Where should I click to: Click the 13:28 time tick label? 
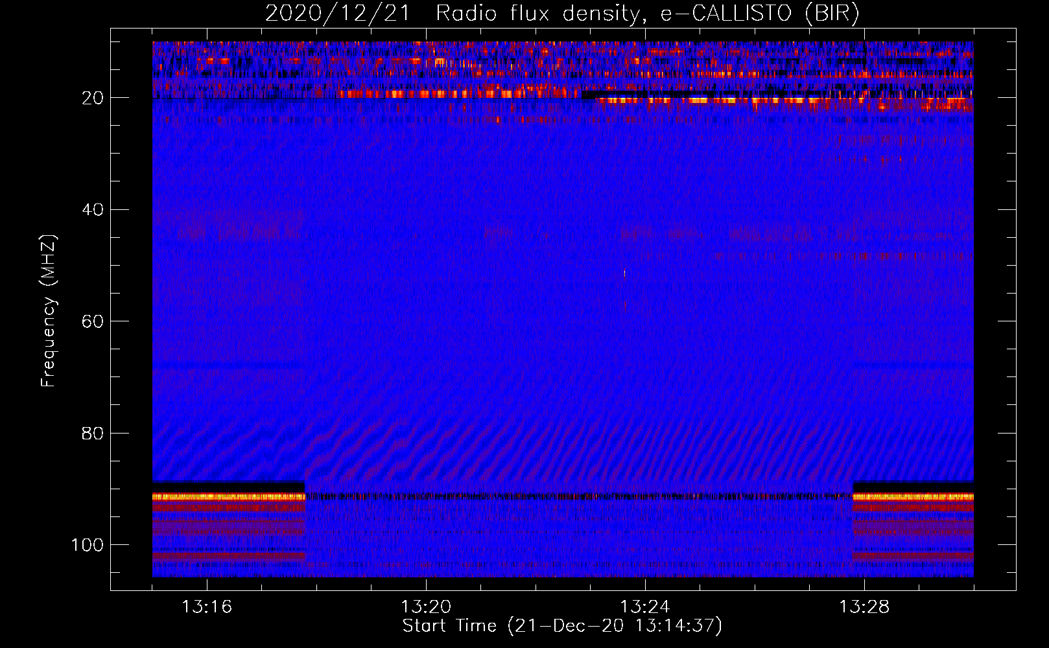(x=864, y=607)
